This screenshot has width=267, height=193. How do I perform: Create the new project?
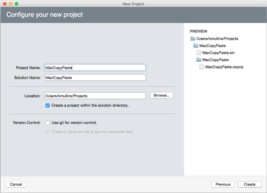[249, 184]
